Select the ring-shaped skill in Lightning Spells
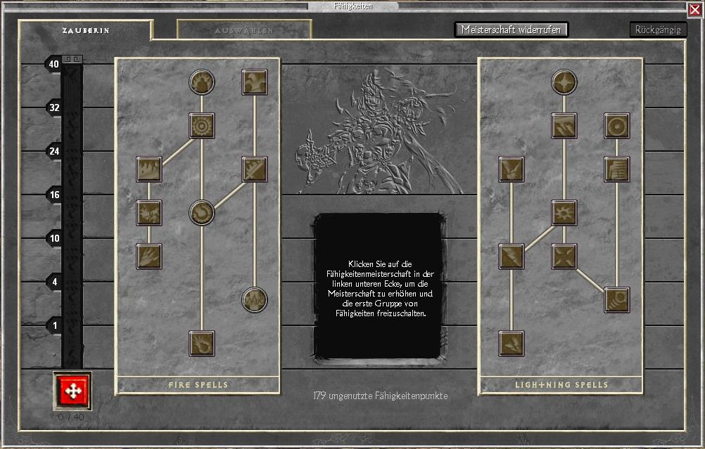Image resolution: width=705 pixels, height=449 pixels. click(617, 126)
